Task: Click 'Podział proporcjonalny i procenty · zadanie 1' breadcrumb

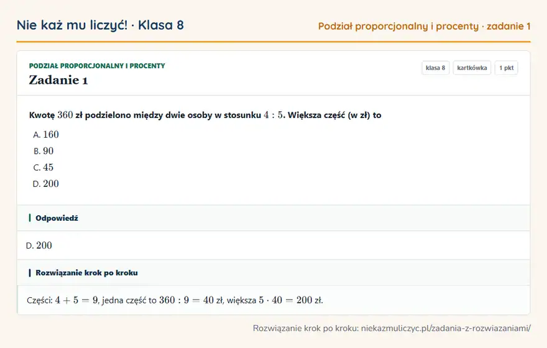Action: pos(424,26)
